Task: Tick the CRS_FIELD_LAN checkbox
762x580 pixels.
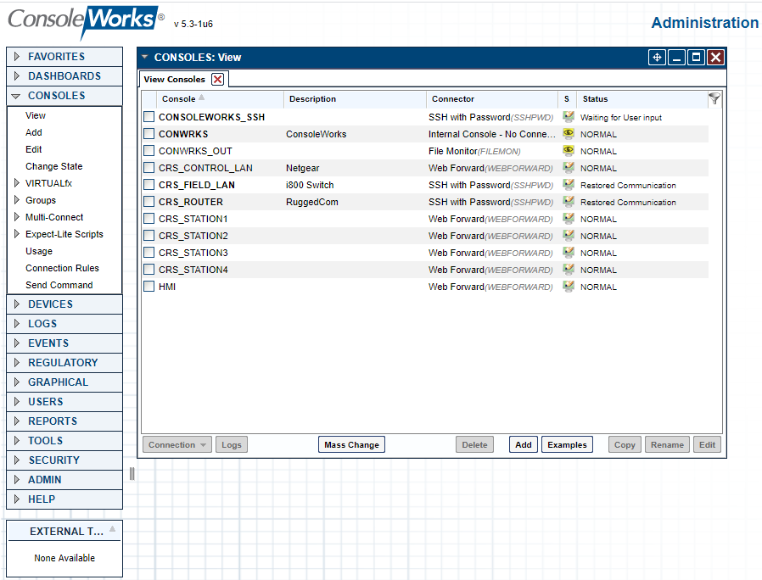Action: tap(149, 185)
